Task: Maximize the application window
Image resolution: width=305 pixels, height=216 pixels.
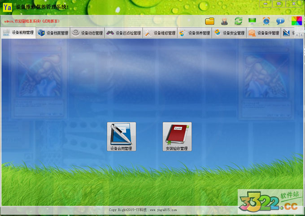Action: 279,4
